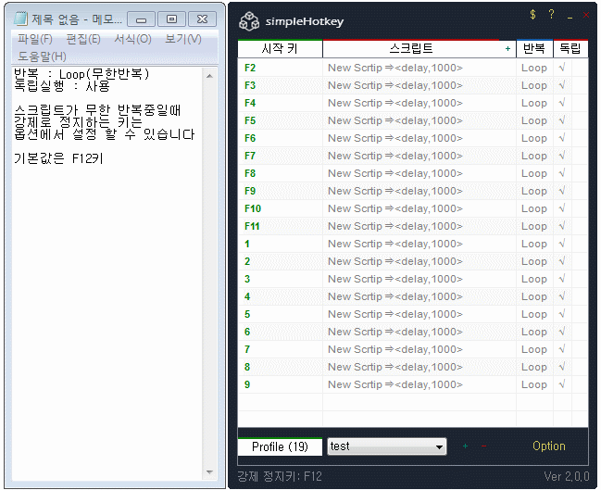The width and height of the screenshot is (601, 490).
Task: Click the Notepad scrollbar down arrow
Action: point(209,472)
